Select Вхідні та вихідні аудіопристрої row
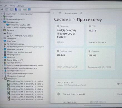 click(x=19, y=27)
